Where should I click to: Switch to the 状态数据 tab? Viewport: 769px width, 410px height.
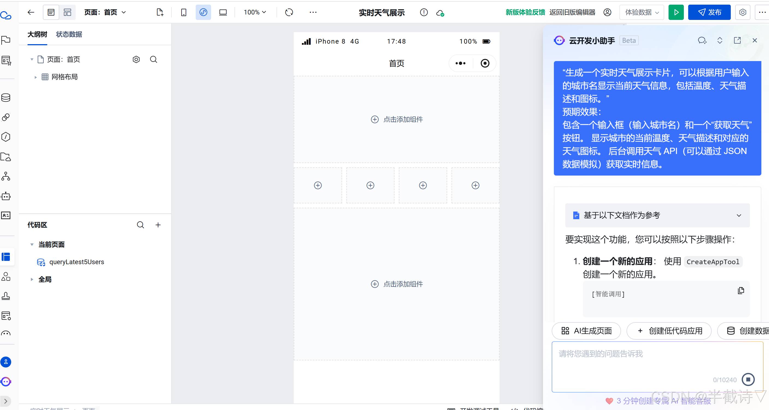(x=69, y=34)
